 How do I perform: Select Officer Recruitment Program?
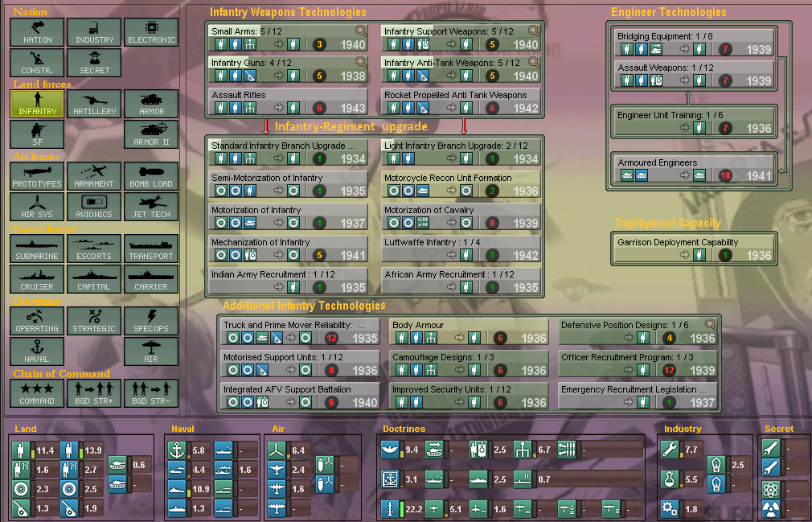pyautogui.click(x=638, y=364)
